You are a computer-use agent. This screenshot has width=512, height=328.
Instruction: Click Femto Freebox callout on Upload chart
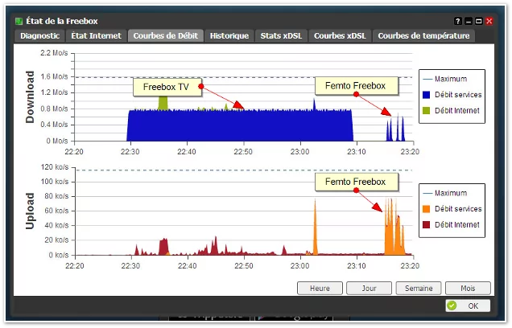pyautogui.click(x=355, y=182)
